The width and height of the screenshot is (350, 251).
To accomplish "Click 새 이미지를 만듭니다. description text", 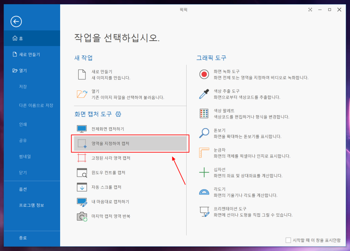I will click(111, 78).
